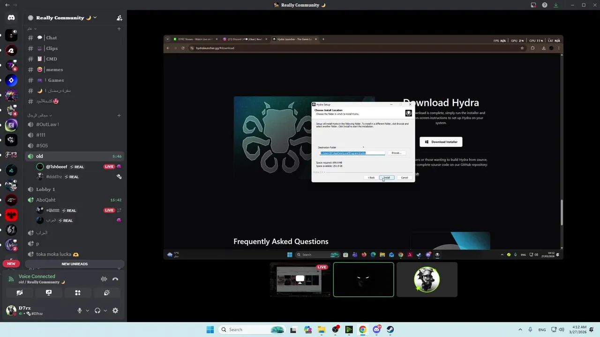Create a channel in مجالس الرجال category
Image resolution: width=600 pixels, height=337 pixels.
(x=119, y=115)
